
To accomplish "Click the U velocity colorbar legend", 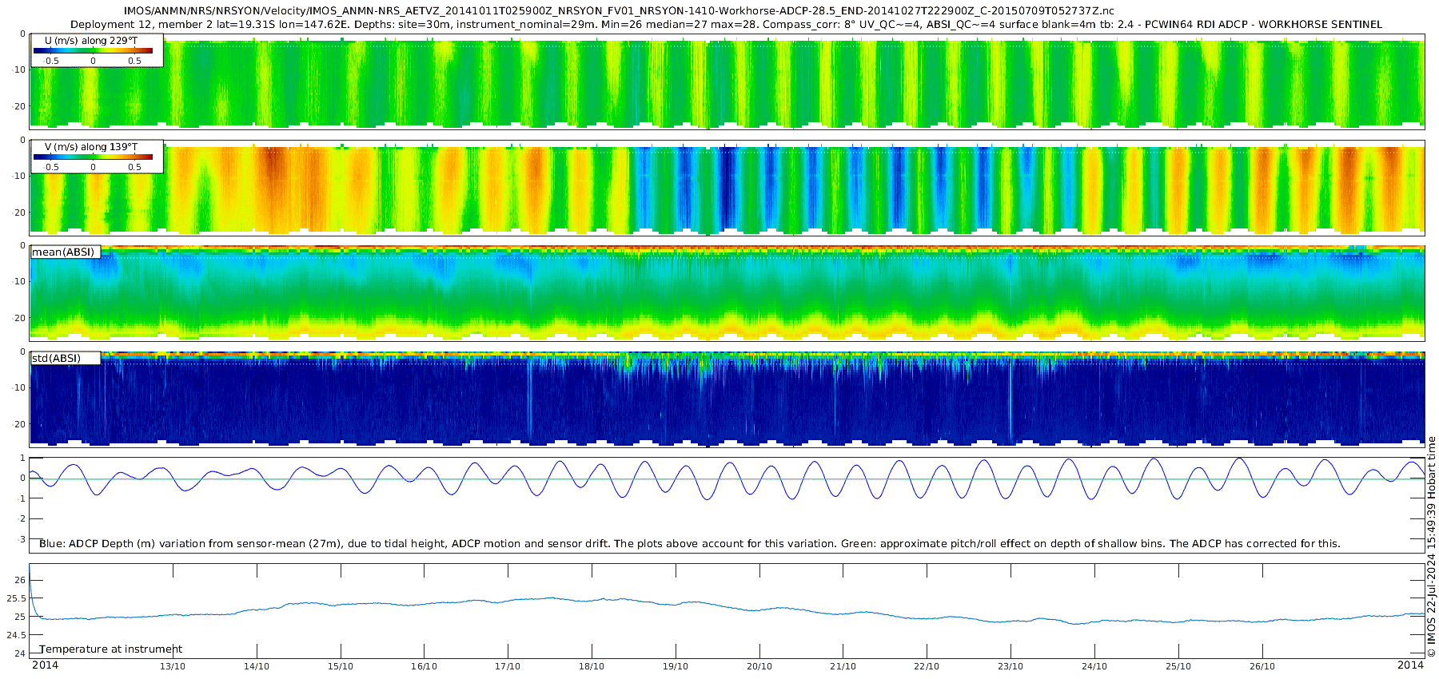I will click(x=97, y=50).
